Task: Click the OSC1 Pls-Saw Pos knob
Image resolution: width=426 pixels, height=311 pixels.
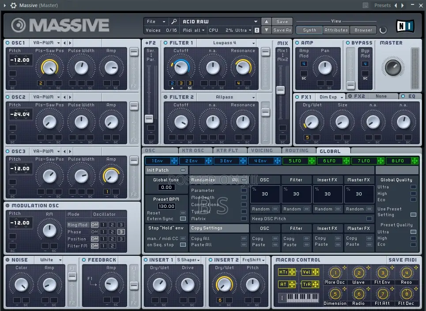Action: pos(50,67)
